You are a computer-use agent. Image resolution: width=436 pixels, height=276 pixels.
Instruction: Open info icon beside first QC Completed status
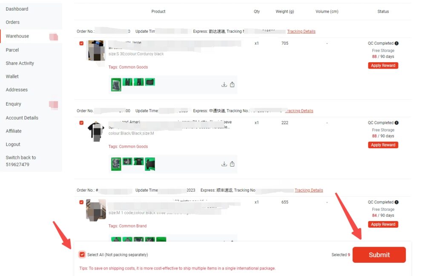point(396,43)
